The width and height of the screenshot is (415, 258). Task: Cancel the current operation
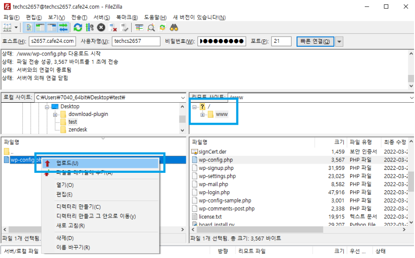(x=101, y=27)
